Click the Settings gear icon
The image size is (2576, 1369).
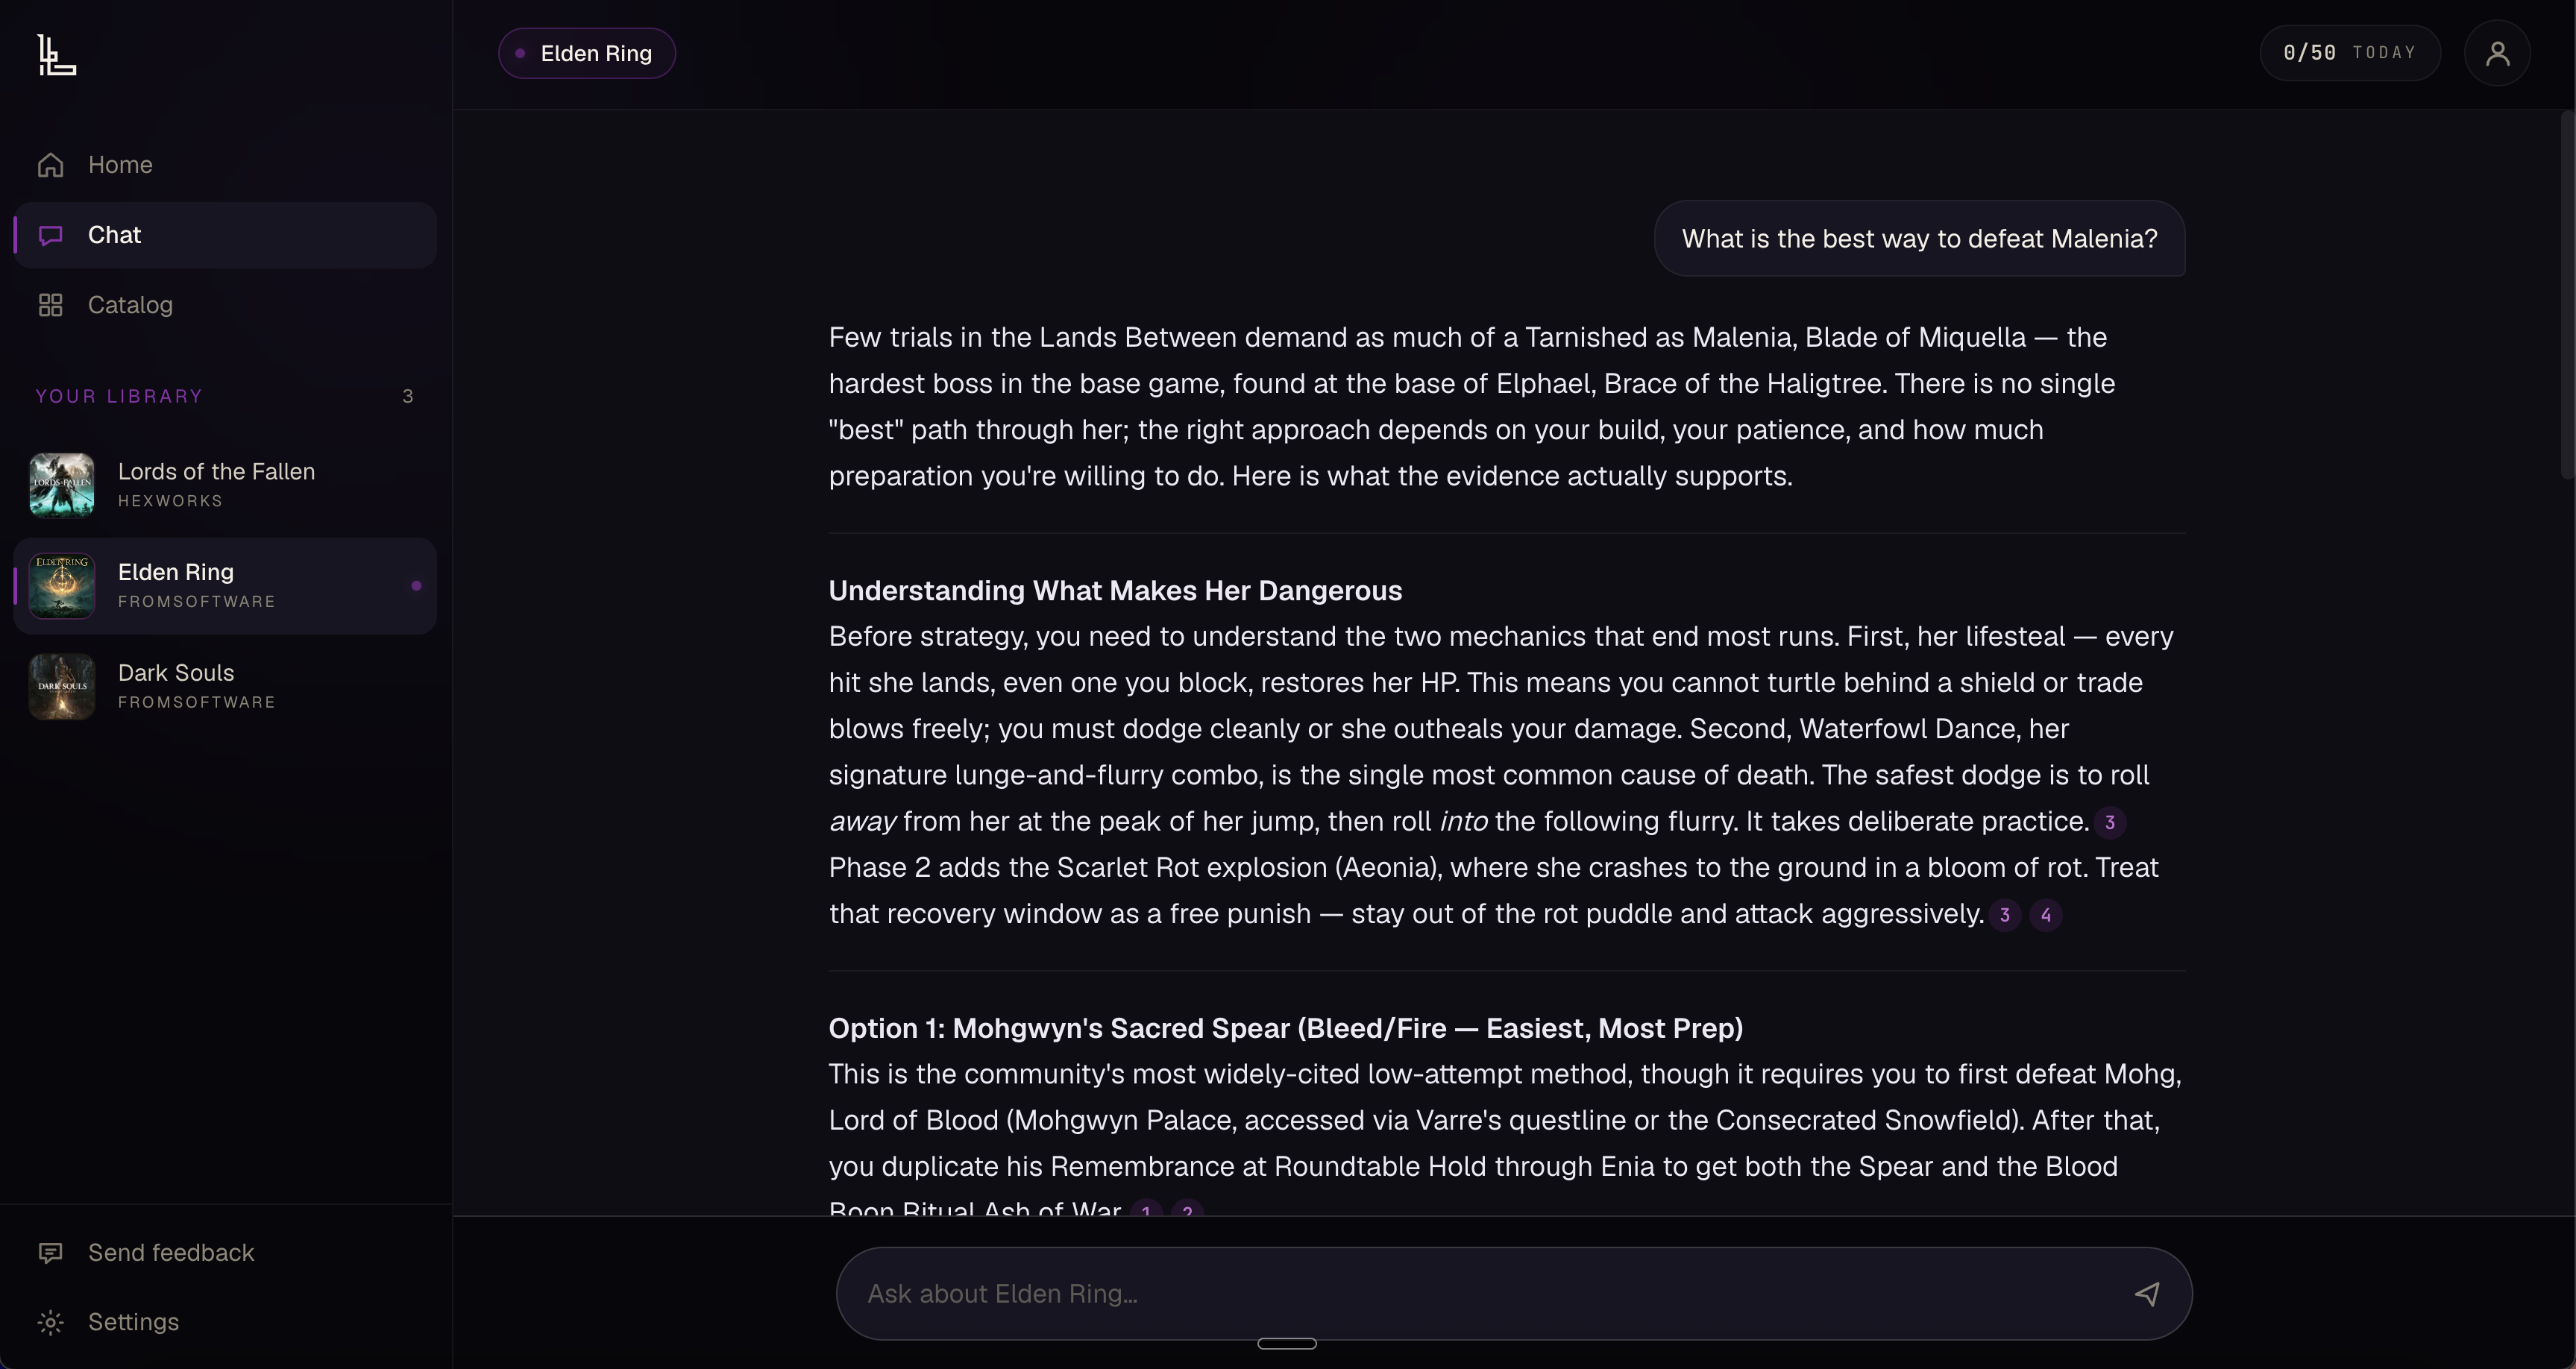pos(51,1322)
